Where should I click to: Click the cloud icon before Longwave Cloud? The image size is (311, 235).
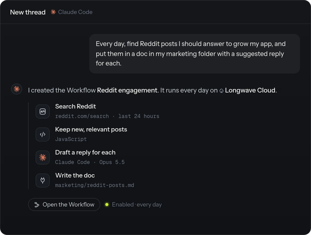pyautogui.click(x=221, y=90)
